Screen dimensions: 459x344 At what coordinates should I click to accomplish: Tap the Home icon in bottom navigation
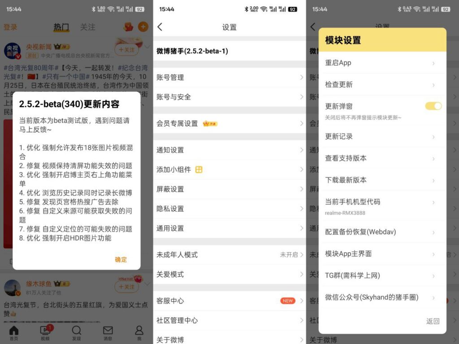pyautogui.click(x=14, y=333)
